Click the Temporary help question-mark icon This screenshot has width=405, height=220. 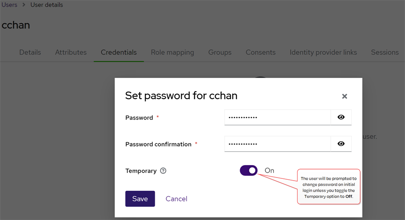click(163, 171)
